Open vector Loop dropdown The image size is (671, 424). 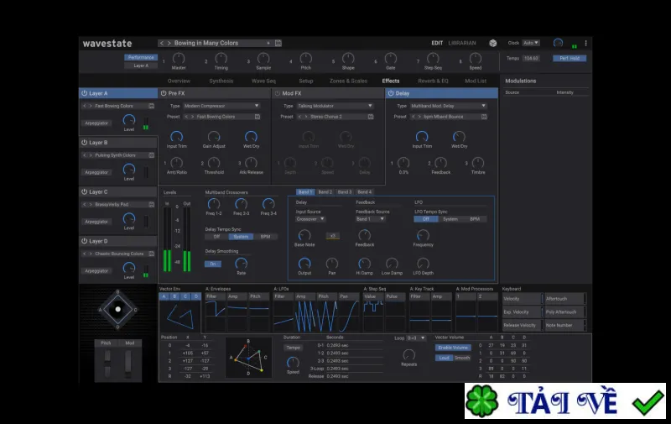coord(416,338)
